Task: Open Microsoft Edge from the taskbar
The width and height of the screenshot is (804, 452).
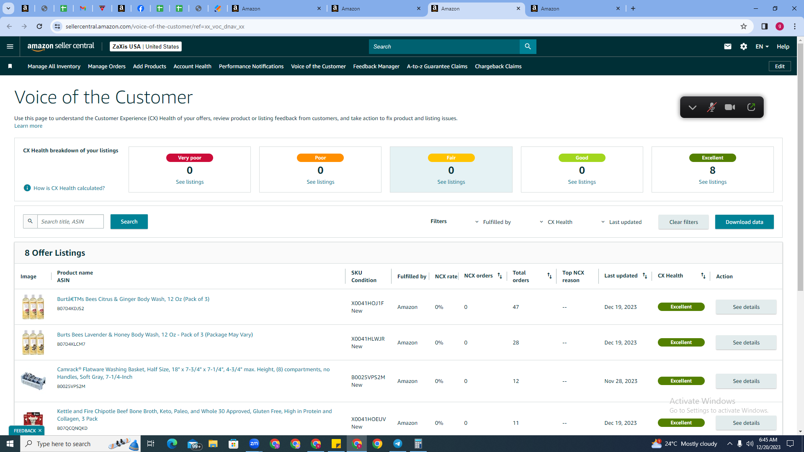Action: (172, 444)
